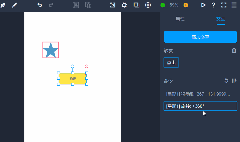Redo the undone action
Image resolution: width=240 pixels, height=142 pixels.
tap(51, 5)
